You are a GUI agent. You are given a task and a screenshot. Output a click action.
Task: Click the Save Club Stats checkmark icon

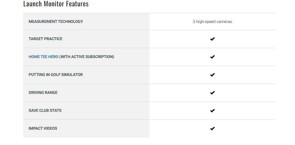212,110
